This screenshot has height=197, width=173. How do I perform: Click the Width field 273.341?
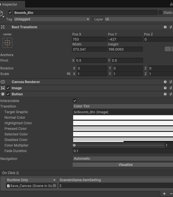(x=90, y=49)
